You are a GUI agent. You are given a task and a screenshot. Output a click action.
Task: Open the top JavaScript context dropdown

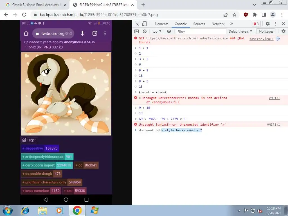(157, 31)
